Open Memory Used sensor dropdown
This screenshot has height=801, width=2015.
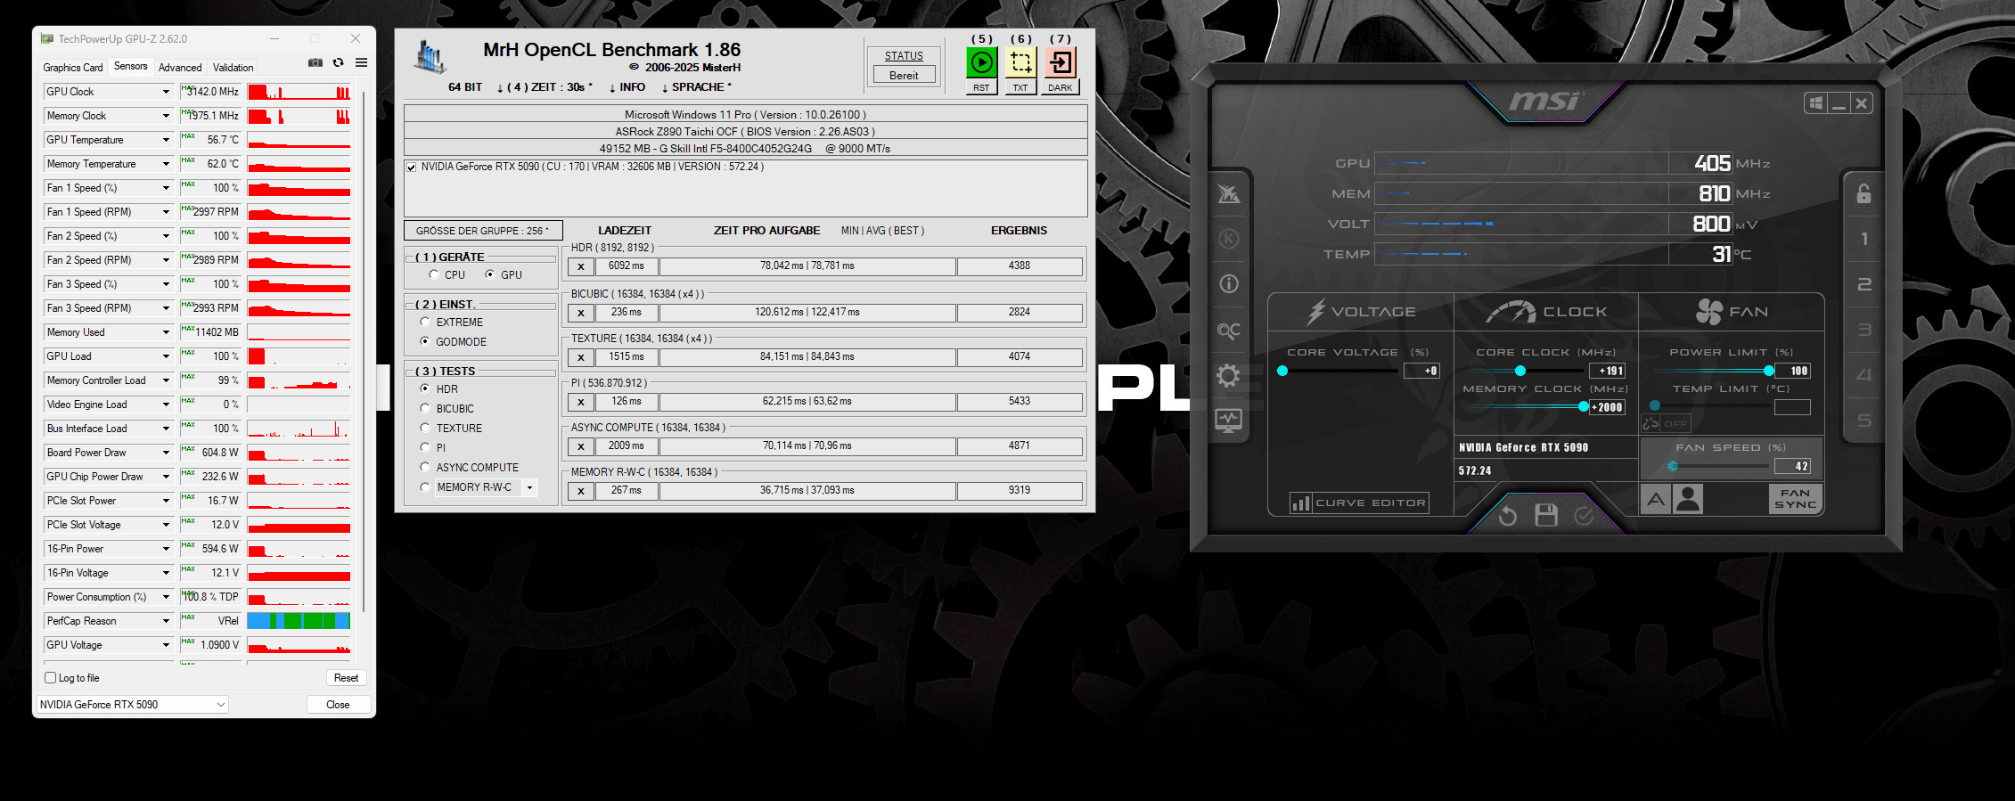point(166,332)
